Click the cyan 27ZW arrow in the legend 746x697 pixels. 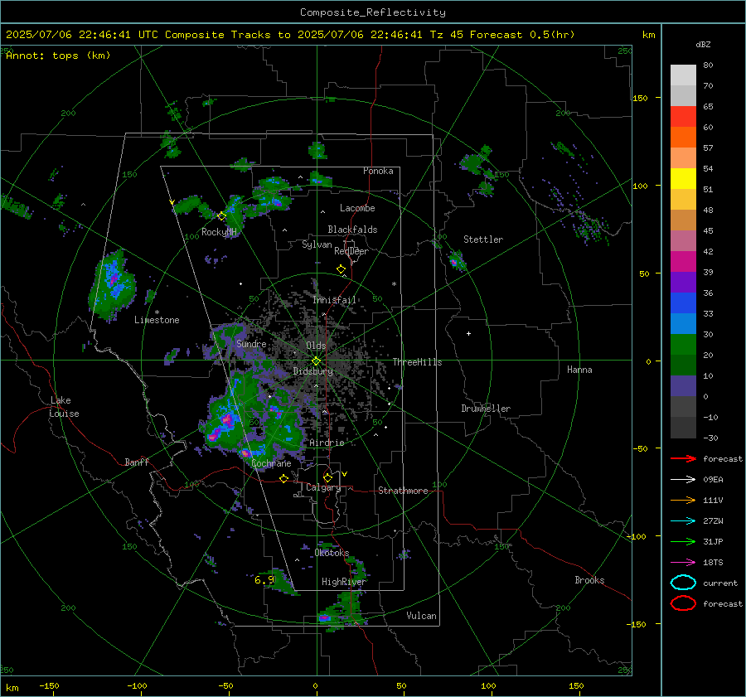pos(683,521)
